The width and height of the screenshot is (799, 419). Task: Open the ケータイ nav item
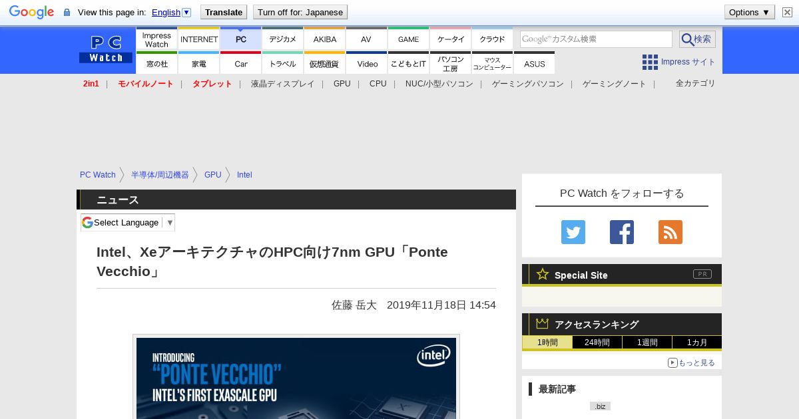(451, 39)
